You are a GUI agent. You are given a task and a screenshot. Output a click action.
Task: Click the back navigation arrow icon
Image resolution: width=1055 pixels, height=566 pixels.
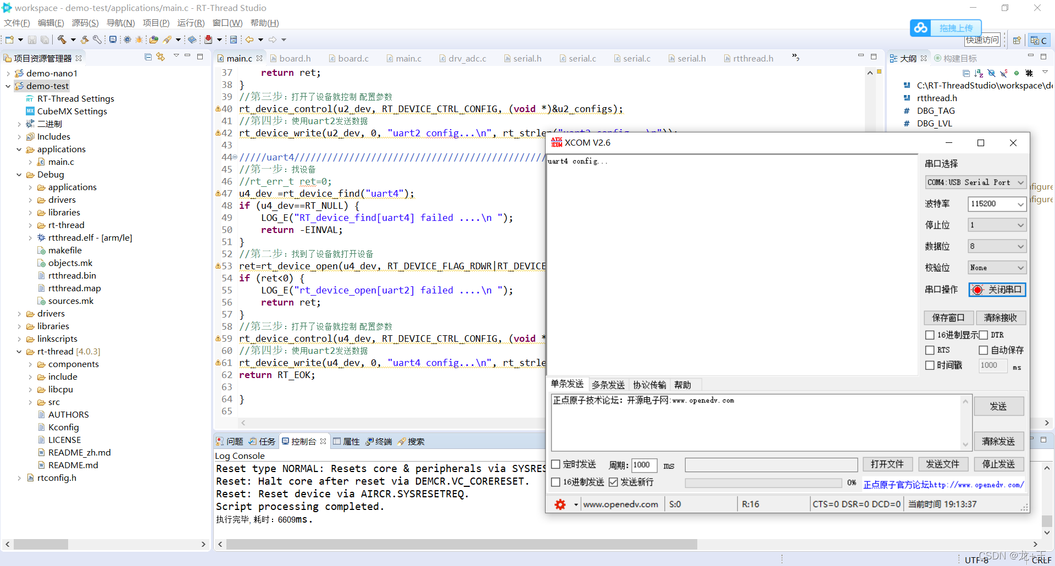(249, 40)
